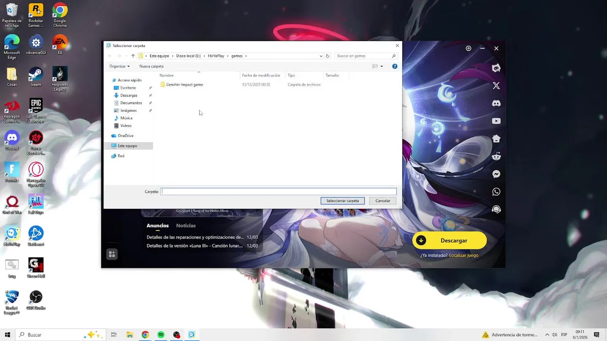607x341 pixels.
Task: Open Steam desktop shortcut
Action: [x=36, y=77]
